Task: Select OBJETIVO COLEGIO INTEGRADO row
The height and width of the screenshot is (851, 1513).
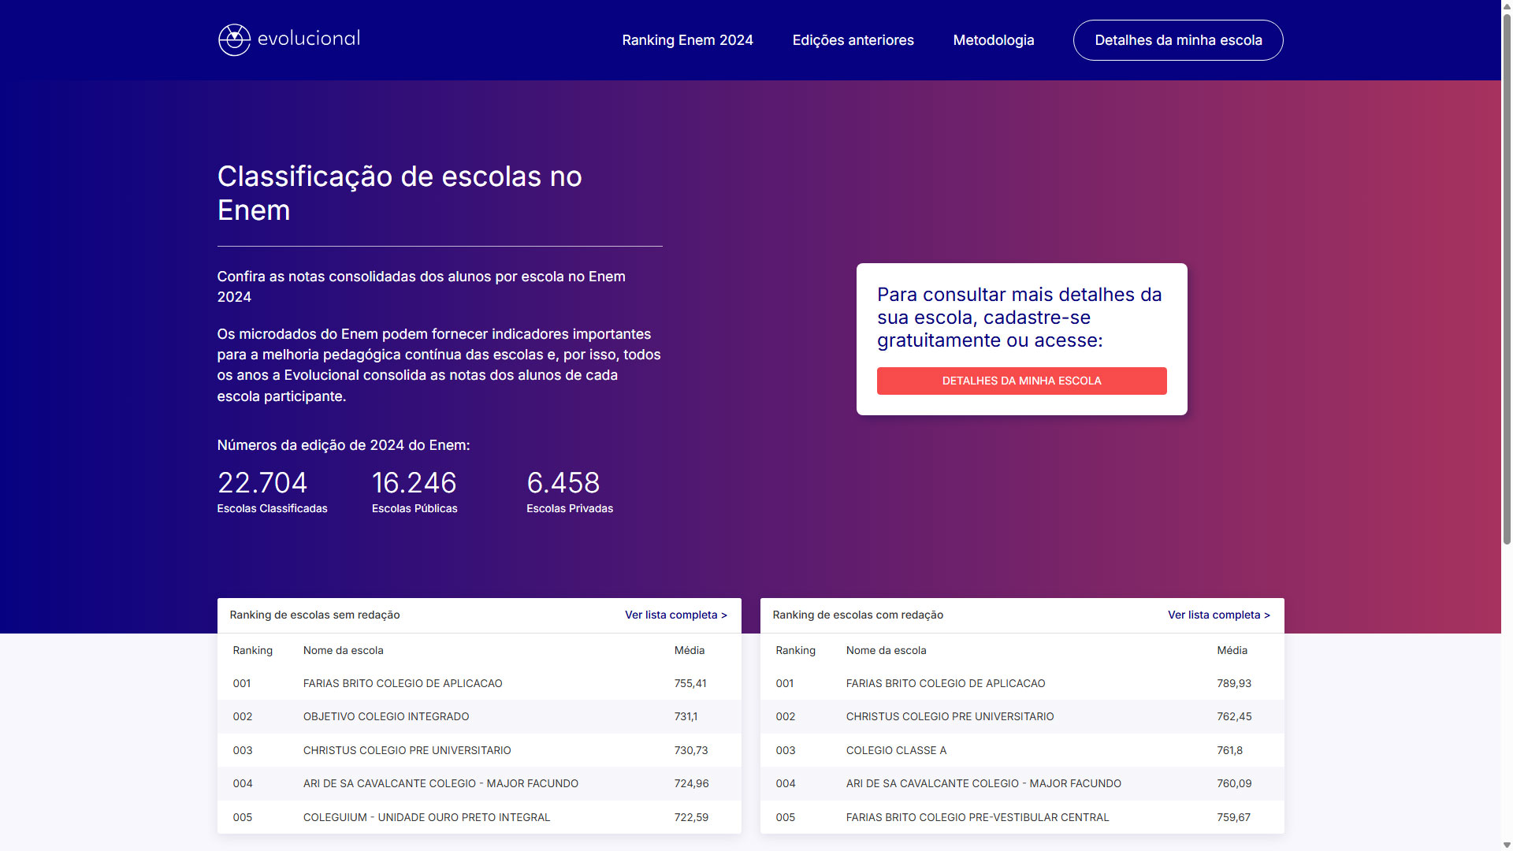Action: 479,716
